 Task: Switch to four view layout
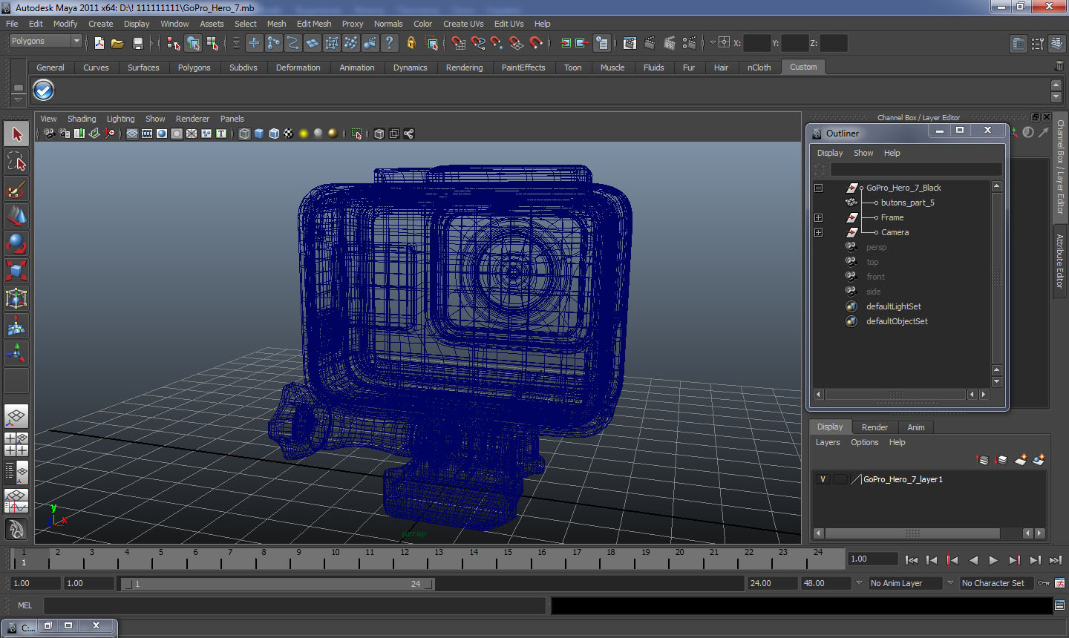pos(16,444)
